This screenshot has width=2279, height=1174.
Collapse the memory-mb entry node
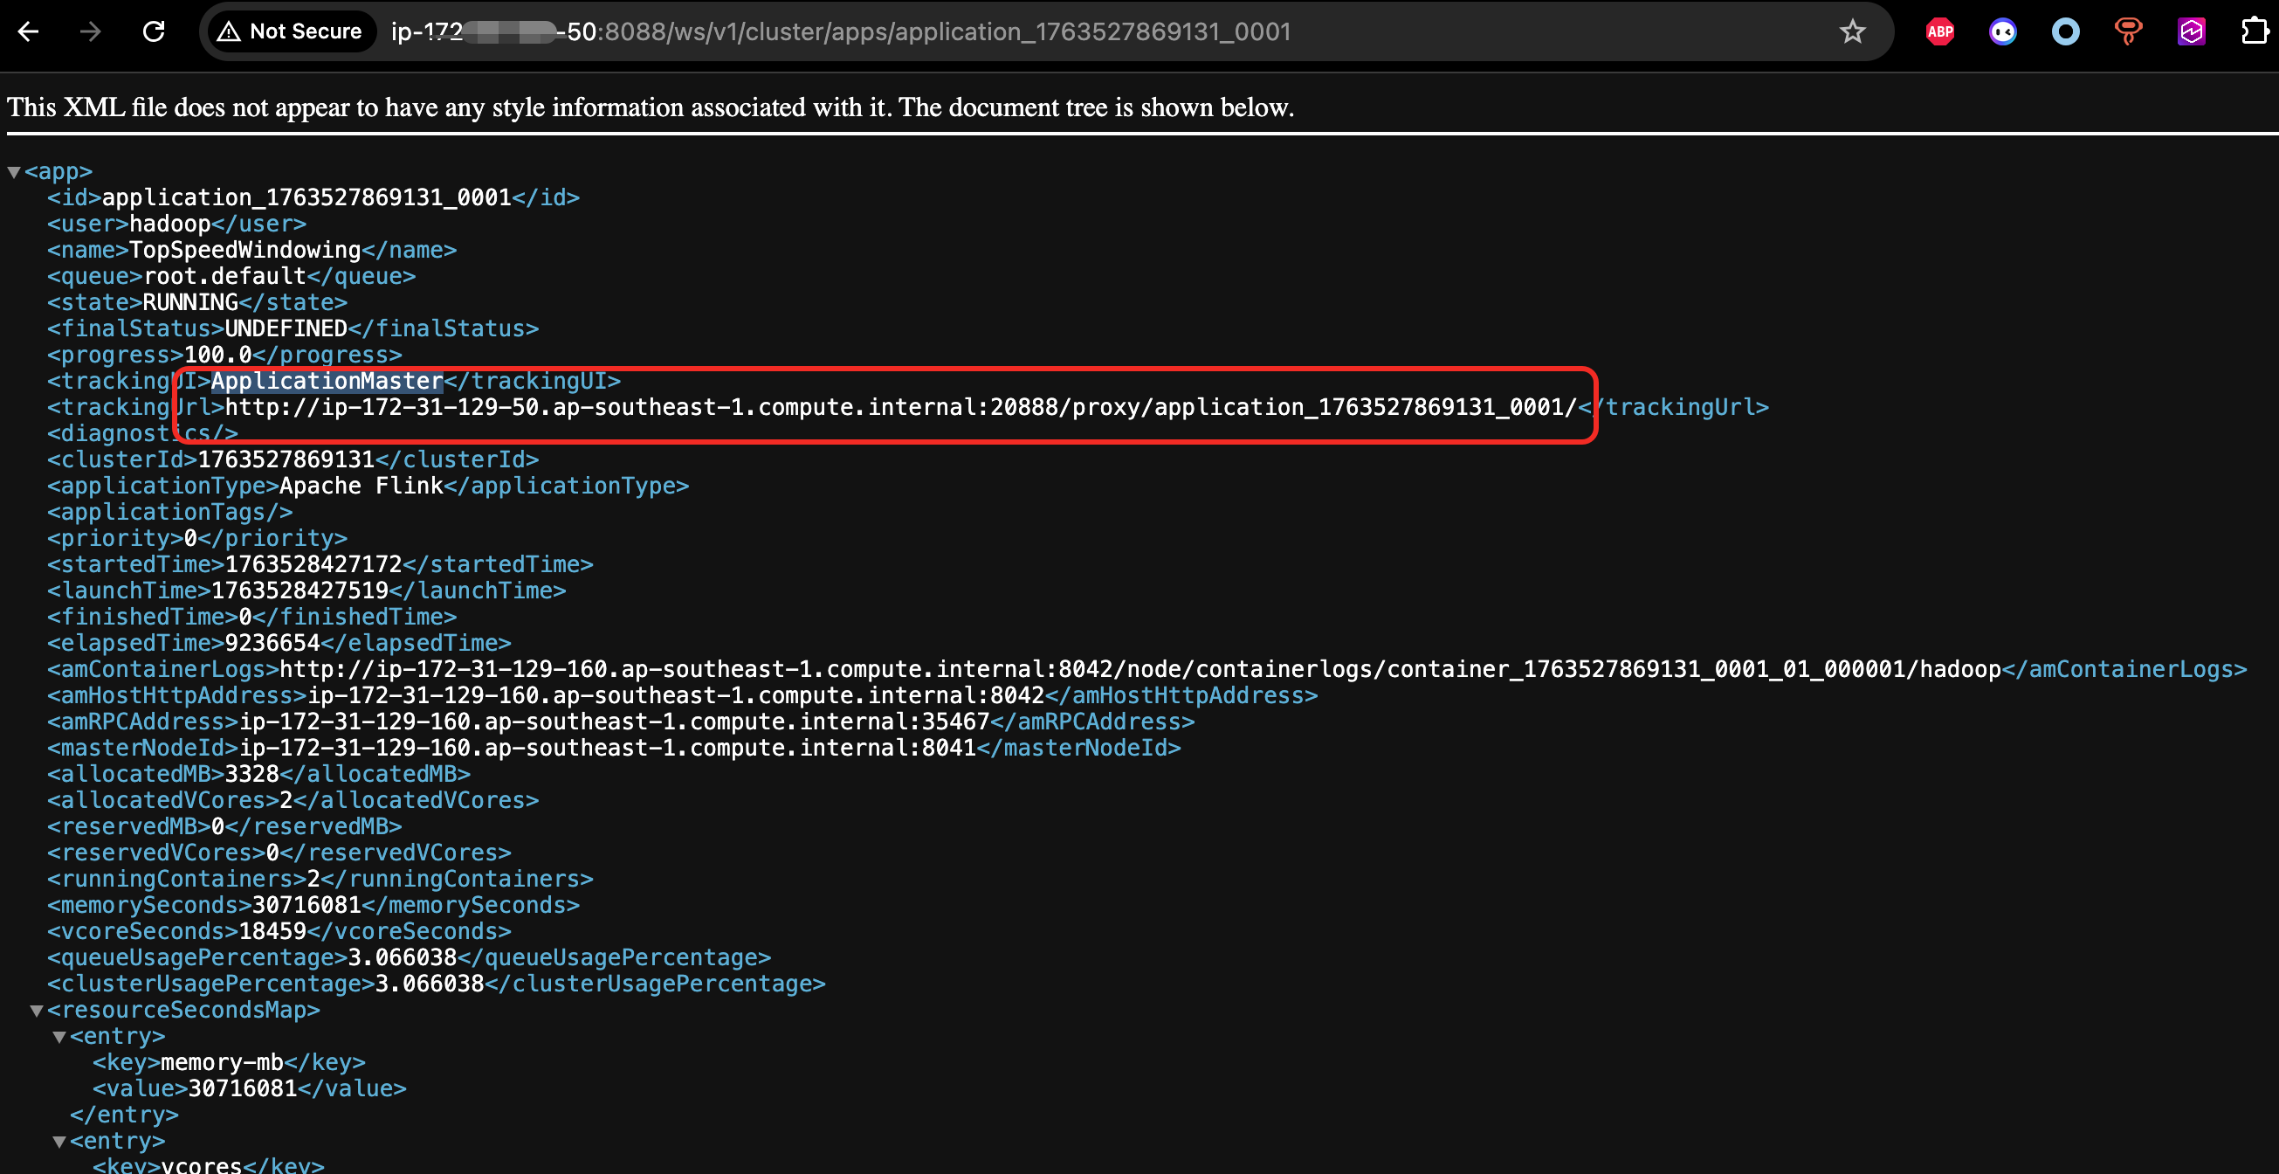(59, 1037)
